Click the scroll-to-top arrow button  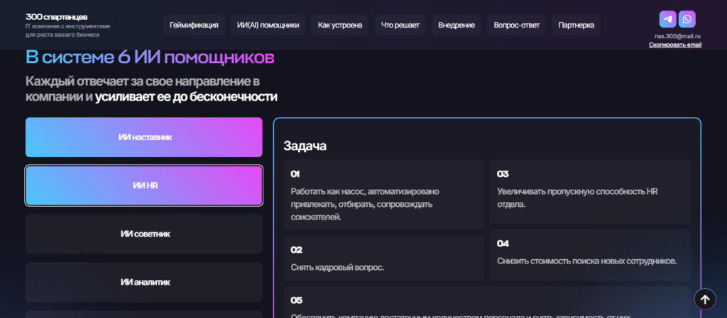pyautogui.click(x=704, y=300)
